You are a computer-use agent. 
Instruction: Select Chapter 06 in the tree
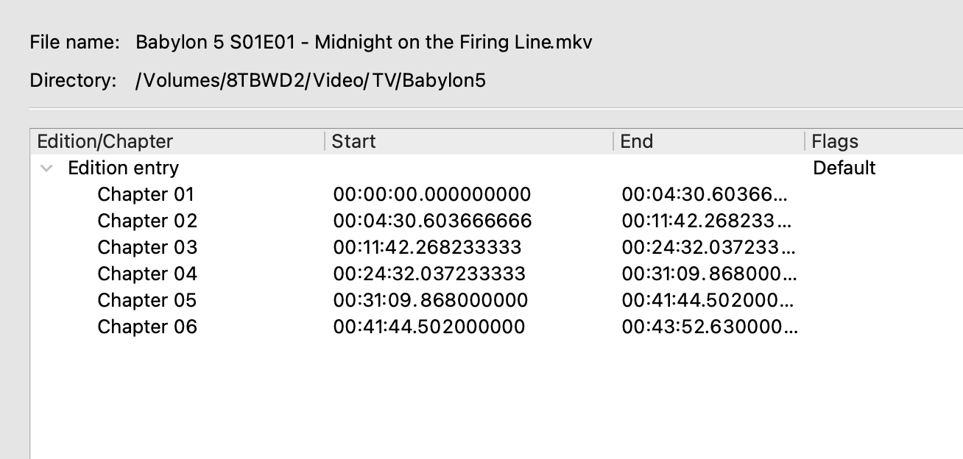[147, 327]
